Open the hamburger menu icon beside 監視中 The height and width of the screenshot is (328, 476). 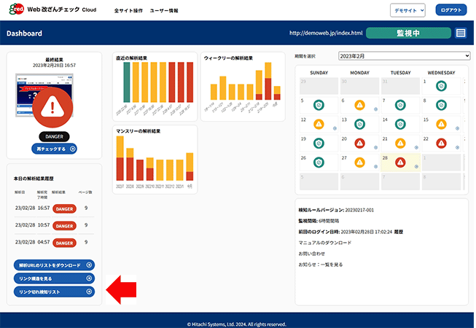click(461, 33)
